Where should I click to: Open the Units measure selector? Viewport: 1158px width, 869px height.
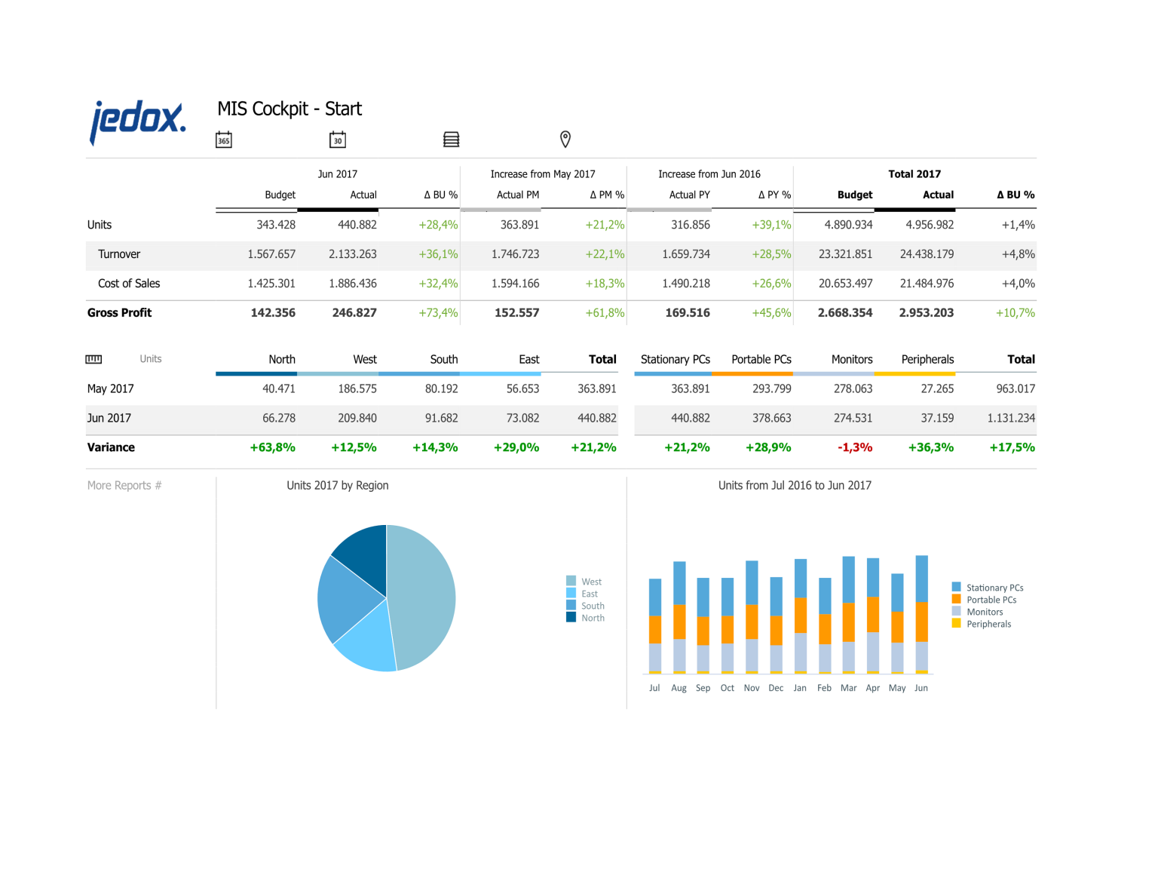[150, 358]
